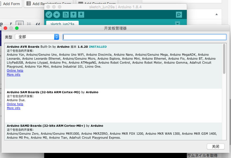The image size is (231, 158).
Task: Select the Arduino SAM Boards entry title
Action: tap(43, 92)
